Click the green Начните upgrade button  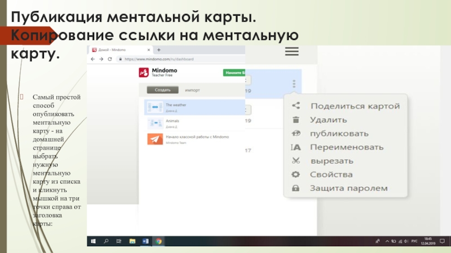[x=234, y=73]
